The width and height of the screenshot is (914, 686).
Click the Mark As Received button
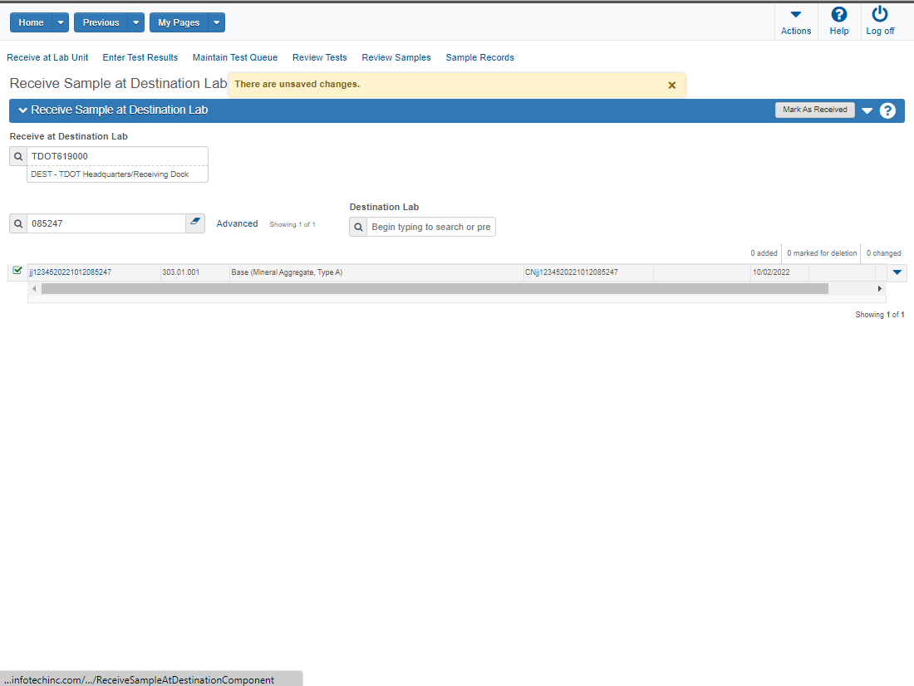pos(815,110)
